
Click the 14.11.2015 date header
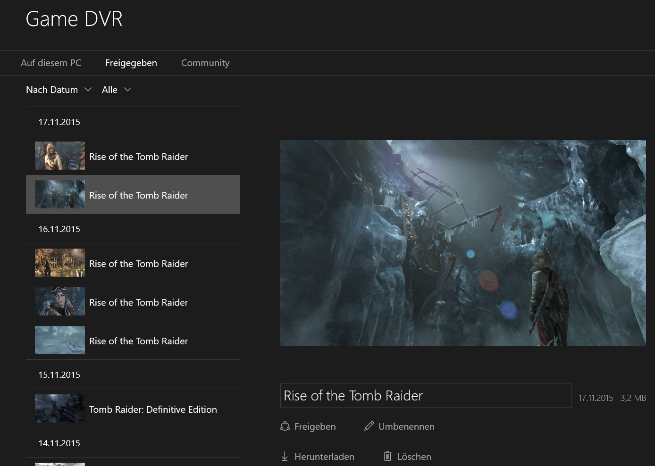point(59,443)
